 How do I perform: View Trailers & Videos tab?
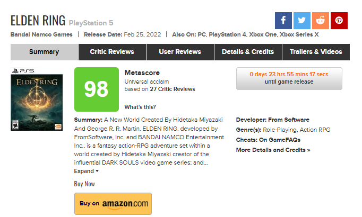(x=316, y=52)
